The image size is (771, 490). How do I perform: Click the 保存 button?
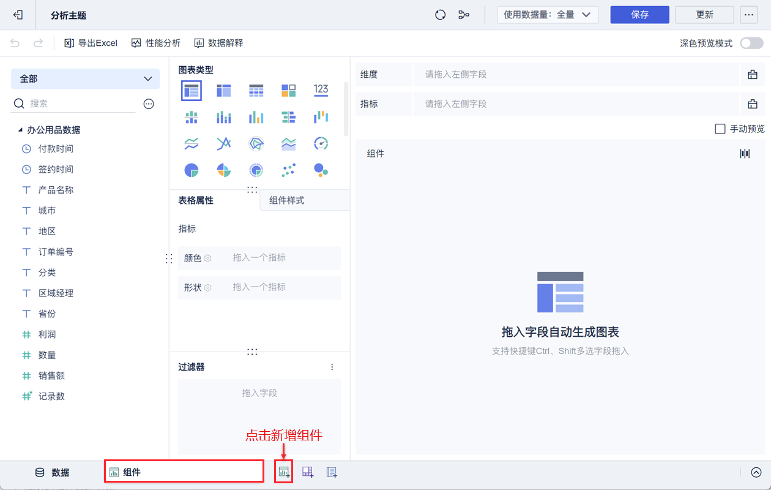(x=639, y=15)
